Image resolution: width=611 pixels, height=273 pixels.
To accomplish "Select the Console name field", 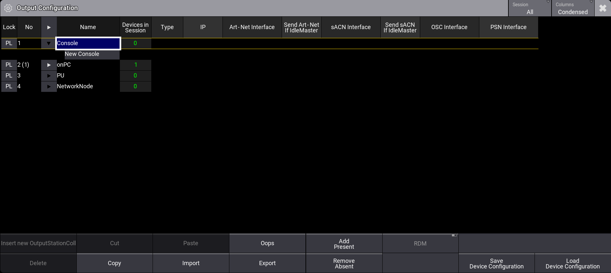I will (x=88, y=43).
